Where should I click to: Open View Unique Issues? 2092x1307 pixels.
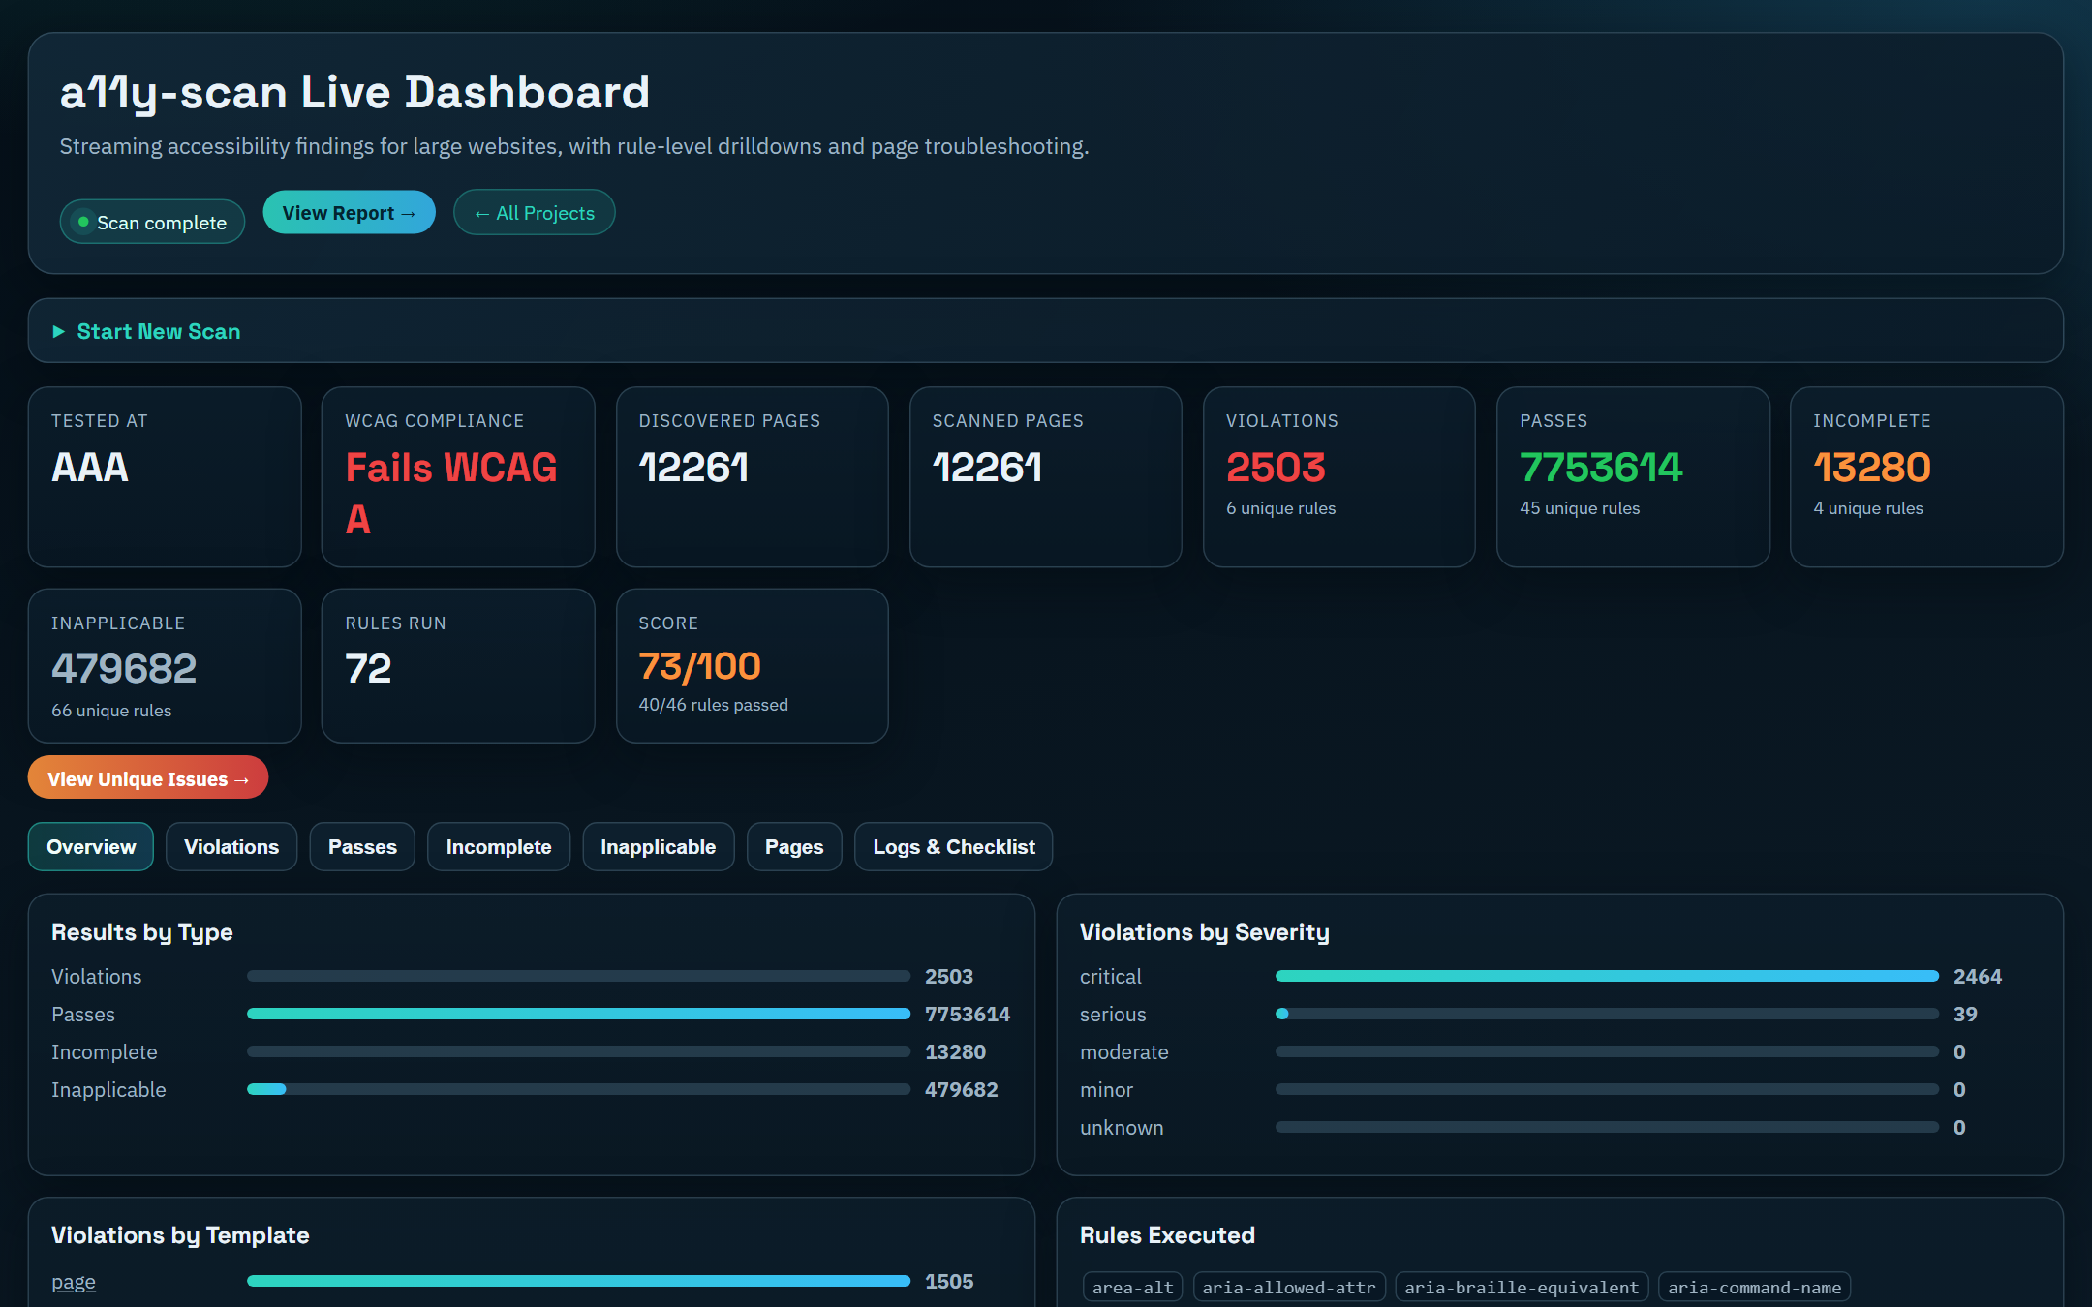pyautogui.click(x=148, y=778)
